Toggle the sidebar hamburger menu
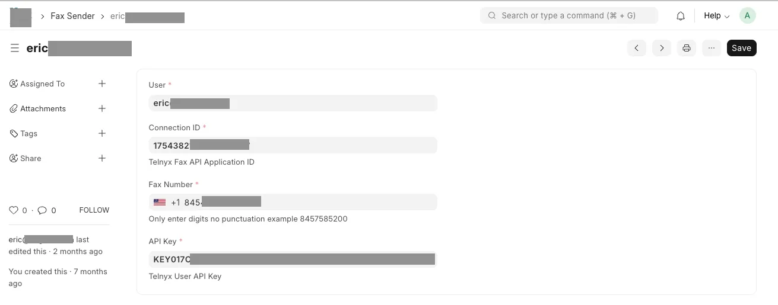778x305 pixels. coord(15,48)
